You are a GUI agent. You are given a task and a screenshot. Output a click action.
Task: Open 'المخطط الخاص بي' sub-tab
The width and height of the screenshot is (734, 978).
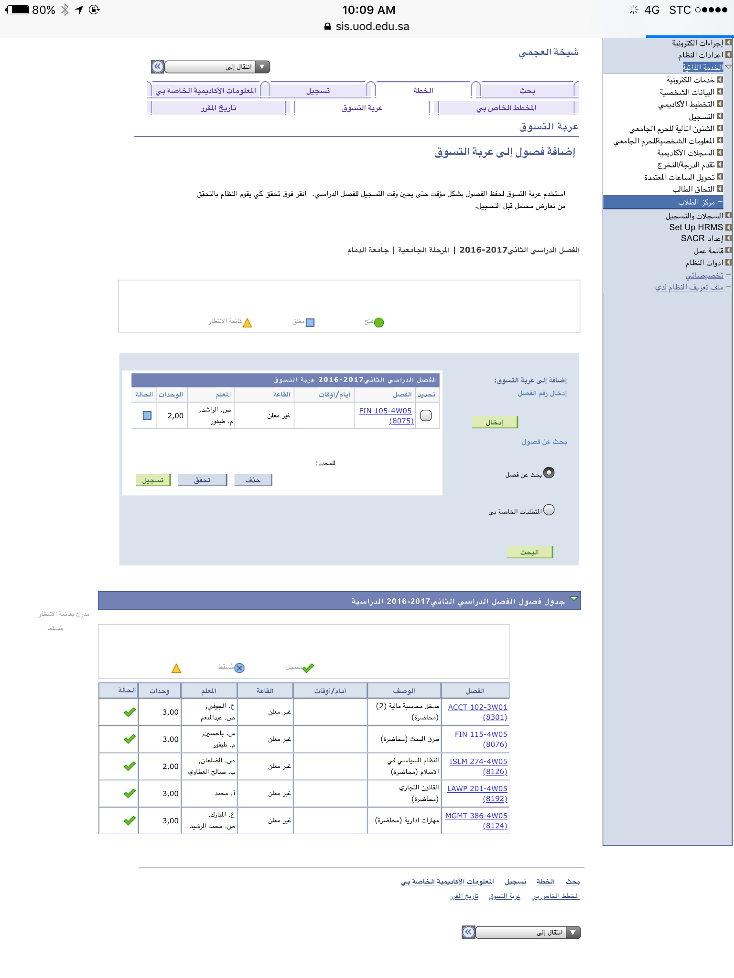[x=506, y=108]
